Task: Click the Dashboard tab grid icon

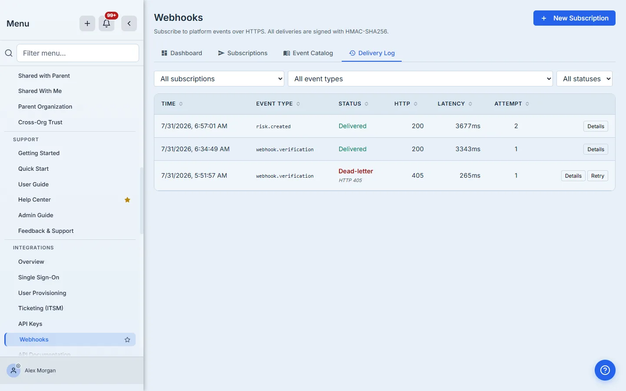Action: pyautogui.click(x=164, y=53)
